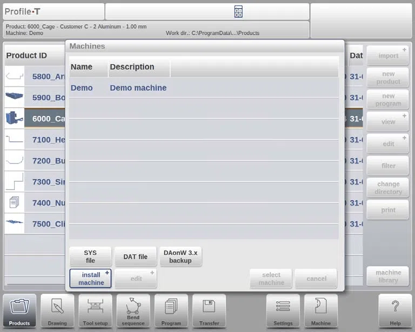
Task: Open the machine library
Action: coord(388,276)
